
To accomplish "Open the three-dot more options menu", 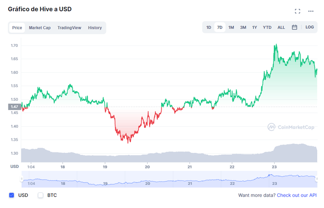I will 311,11.
